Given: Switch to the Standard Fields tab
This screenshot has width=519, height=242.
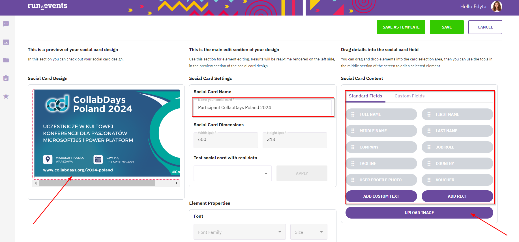Looking at the screenshot, I should coord(365,96).
